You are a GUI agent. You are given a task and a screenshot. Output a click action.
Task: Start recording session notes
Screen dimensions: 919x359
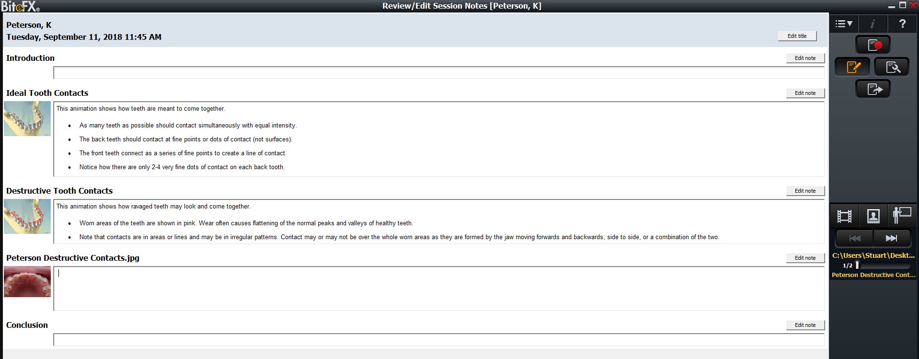873,45
